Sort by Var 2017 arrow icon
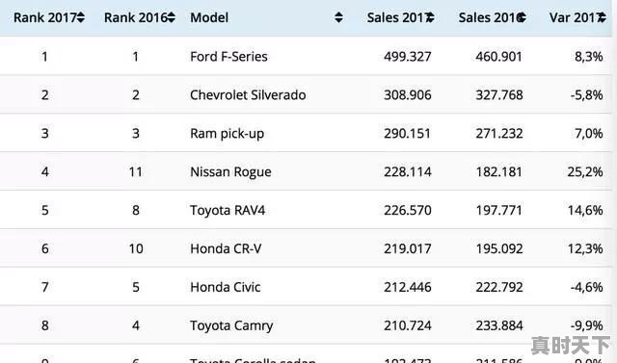617x363 pixels. point(602,17)
